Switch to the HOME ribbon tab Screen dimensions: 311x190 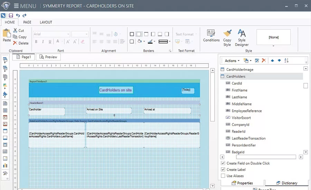[10, 22]
